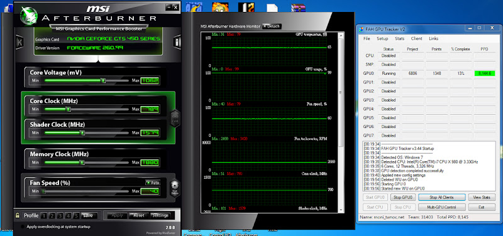Click the Shader Clock slider handle

82,132
